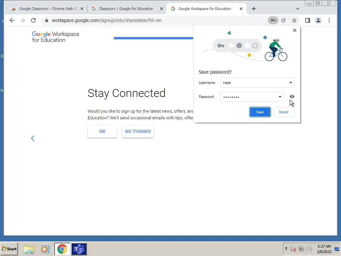Switch to Classroom | Google for Education tab

click(x=126, y=9)
